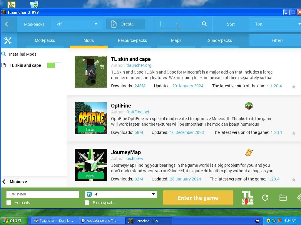Click TL skin and cape Downloads 248M value

[140, 86]
